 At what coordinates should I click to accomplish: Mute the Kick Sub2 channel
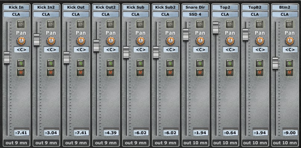(x=170, y=72)
